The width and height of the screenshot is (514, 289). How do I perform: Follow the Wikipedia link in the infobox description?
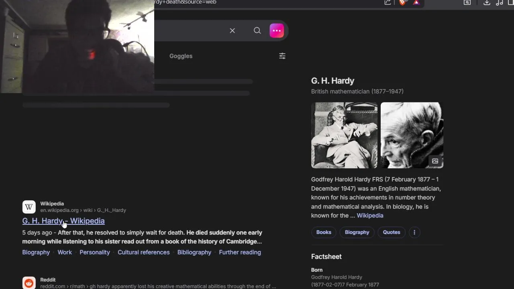coord(370,216)
